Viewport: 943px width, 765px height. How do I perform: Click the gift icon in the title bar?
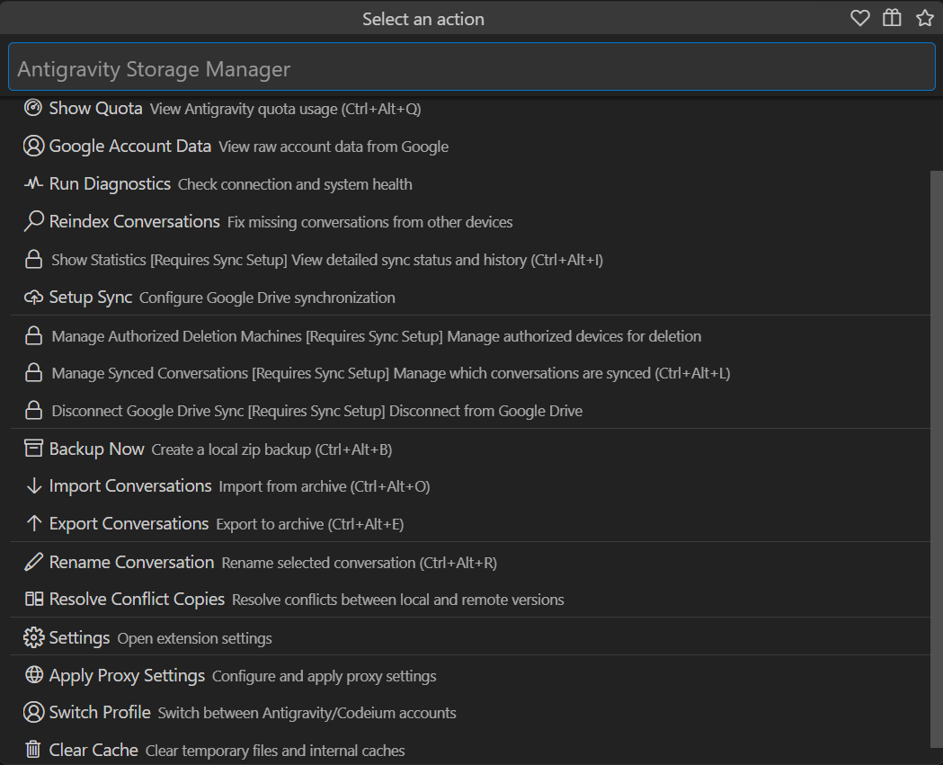point(892,18)
